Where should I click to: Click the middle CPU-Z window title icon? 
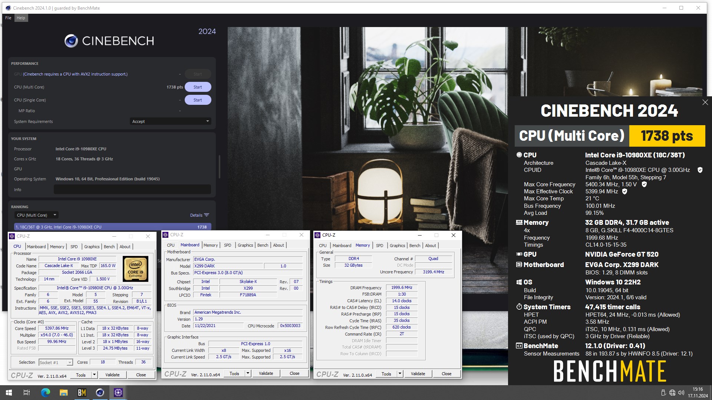pyautogui.click(x=166, y=235)
